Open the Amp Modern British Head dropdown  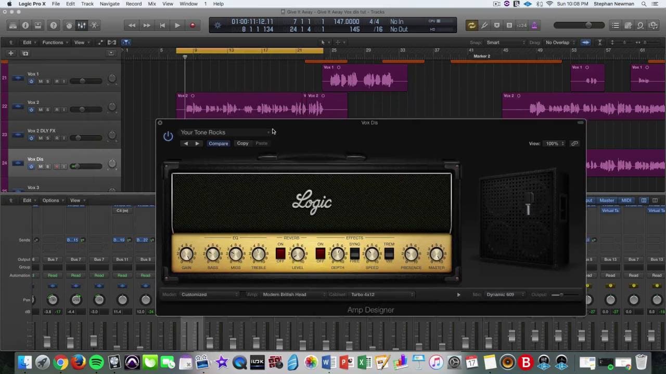(293, 295)
